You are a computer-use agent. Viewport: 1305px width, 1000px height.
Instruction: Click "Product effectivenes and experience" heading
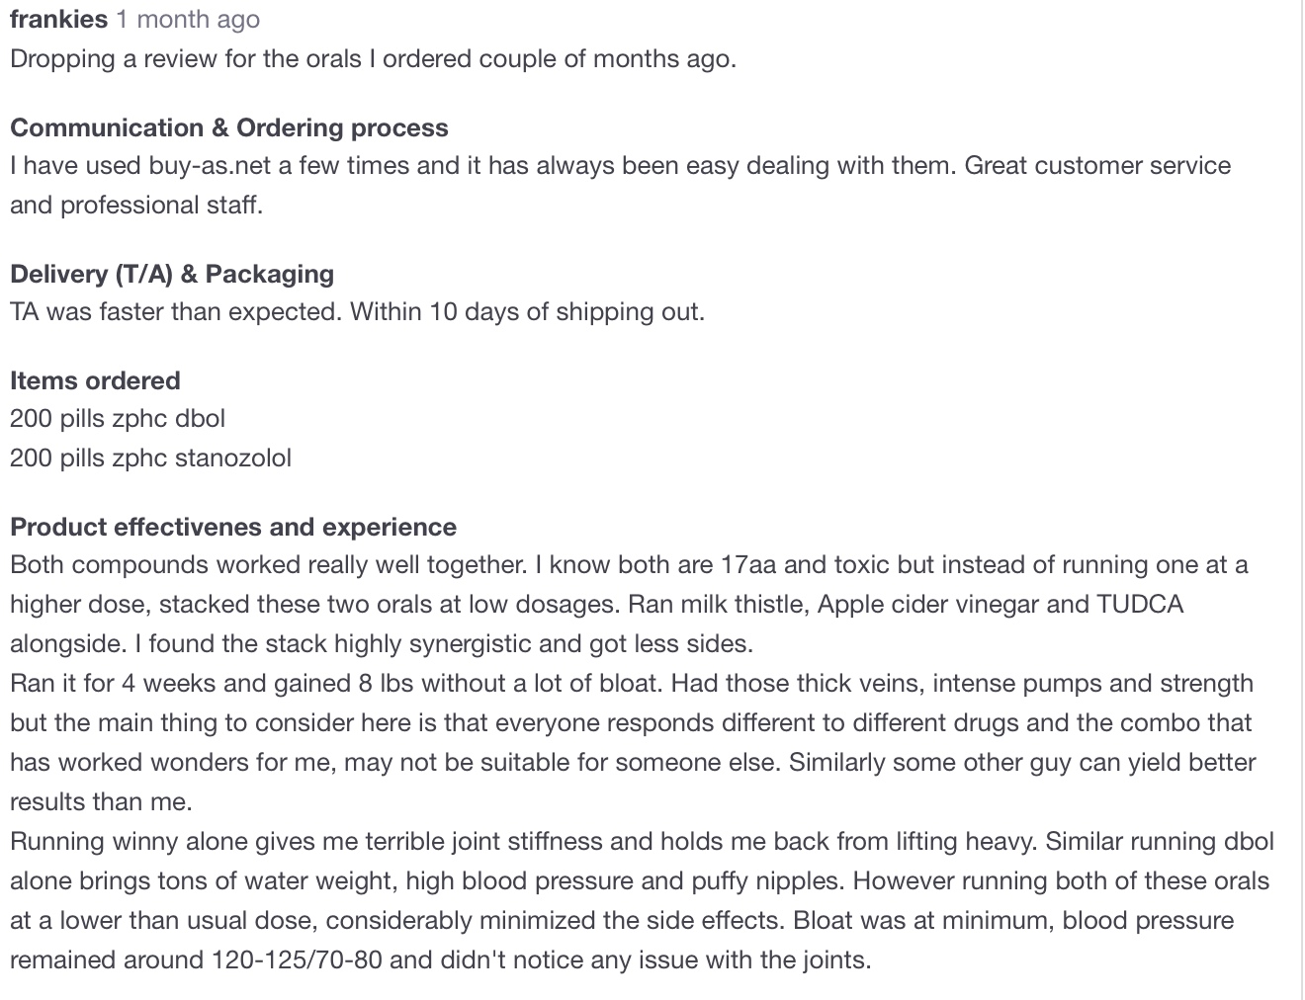[233, 527]
